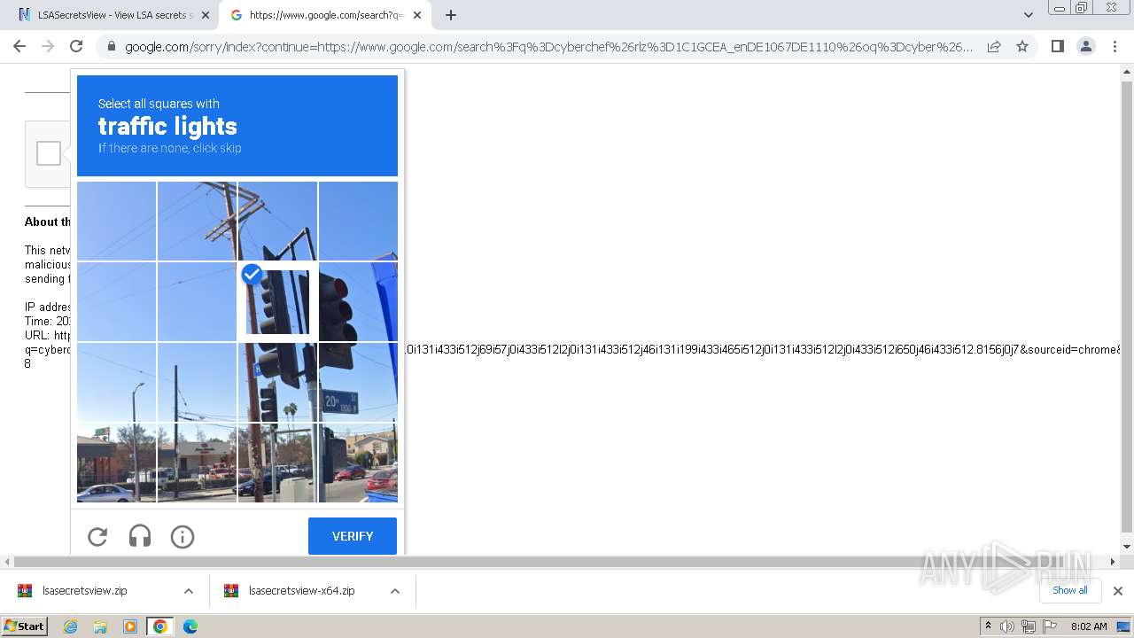Switch to the Google search tab
The width and height of the screenshot is (1134, 638).
coord(323,15)
